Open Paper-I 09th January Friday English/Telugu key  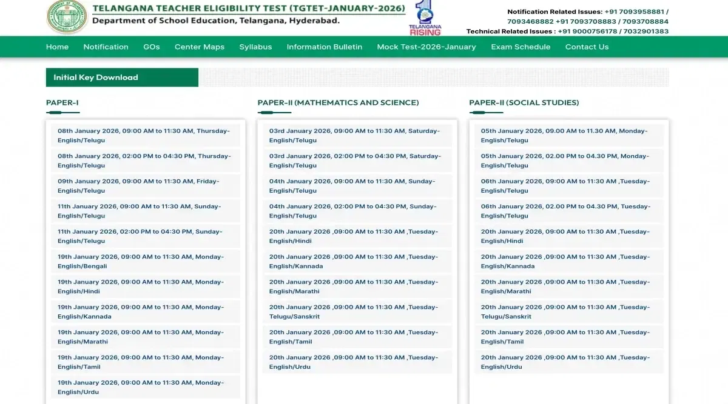click(138, 186)
